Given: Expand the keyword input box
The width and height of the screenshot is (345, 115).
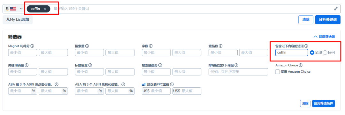Looking at the screenshot, I should [336, 9].
